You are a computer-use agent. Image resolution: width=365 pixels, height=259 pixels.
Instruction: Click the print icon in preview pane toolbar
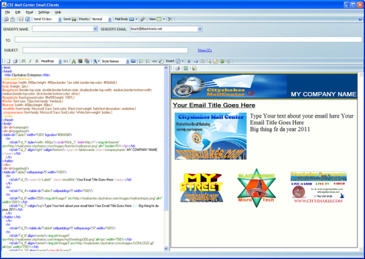(x=177, y=68)
